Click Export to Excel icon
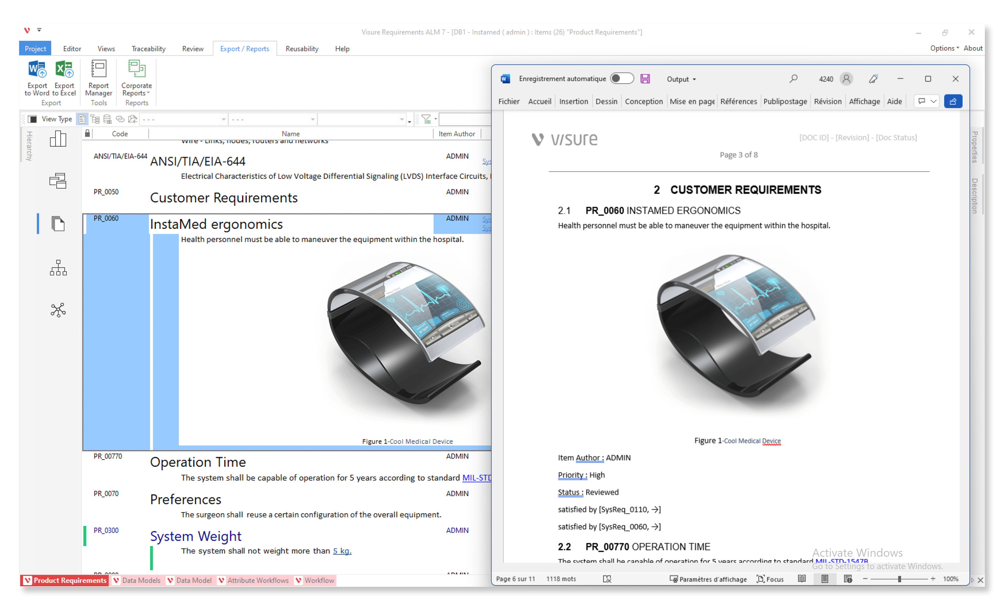Viewport: 1004px width, 610px height. pyautogui.click(x=64, y=70)
